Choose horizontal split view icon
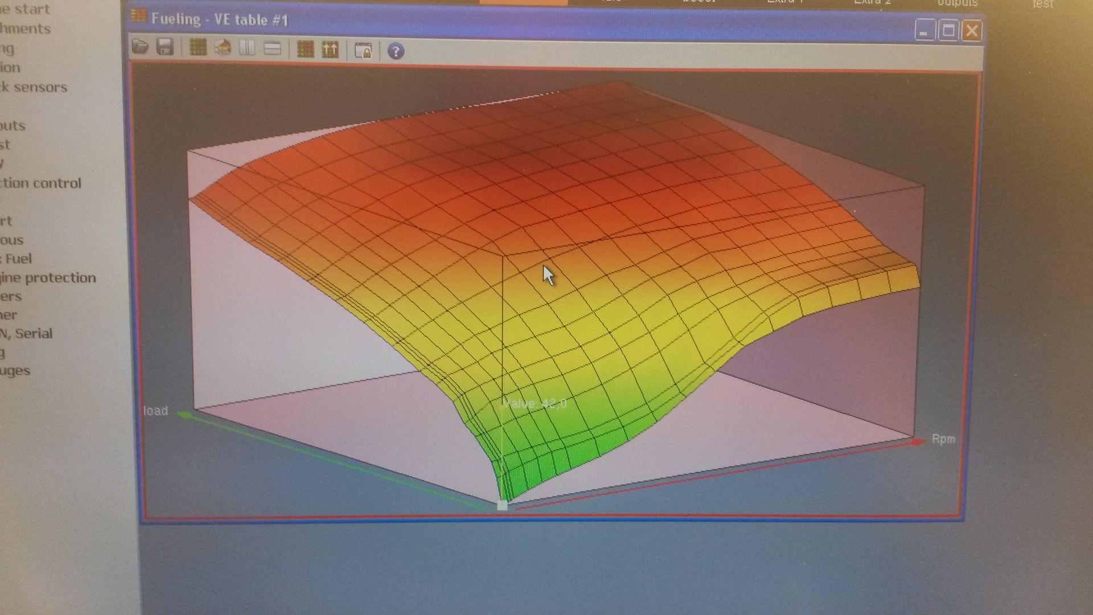 click(x=272, y=49)
